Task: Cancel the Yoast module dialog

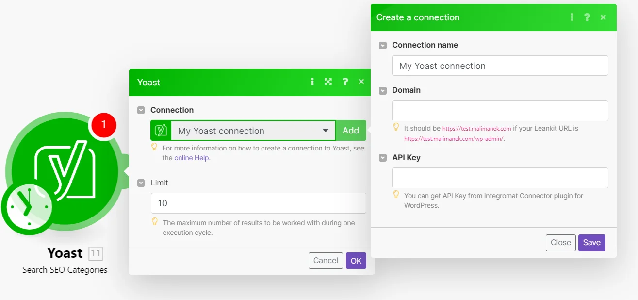Action: tap(326, 261)
